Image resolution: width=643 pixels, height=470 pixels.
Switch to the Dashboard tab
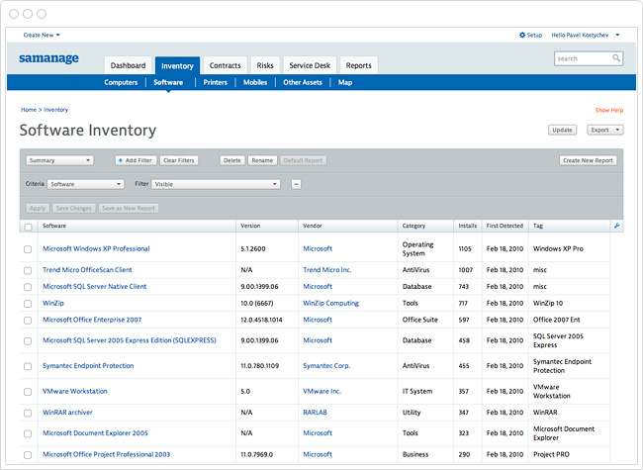pyautogui.click(x=128, y=65)
